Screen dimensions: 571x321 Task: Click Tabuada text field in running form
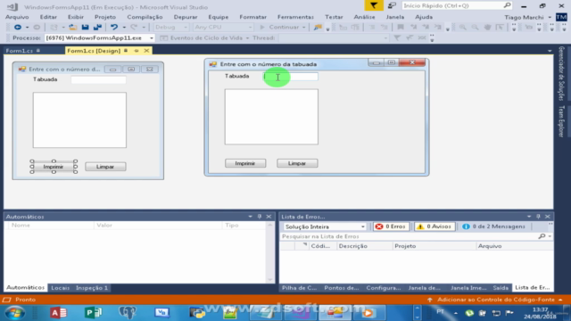[x=291, y=77]
